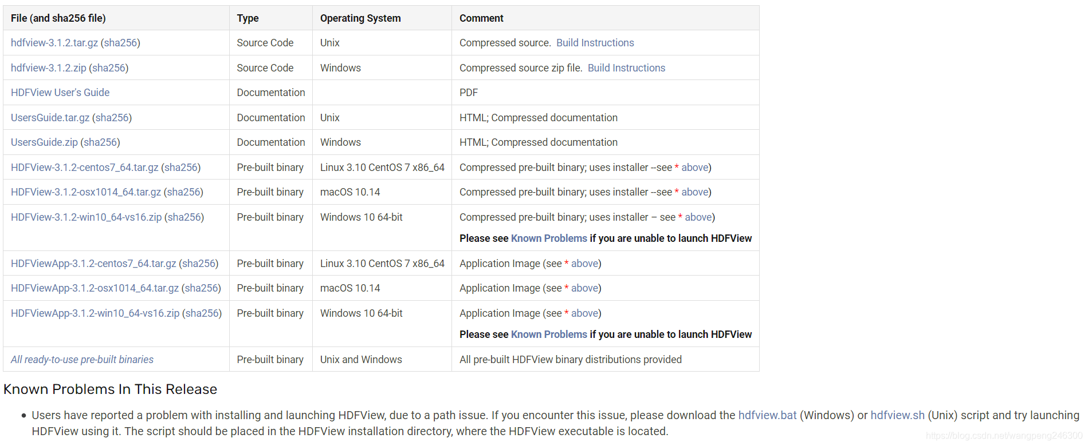Download hdfview-3.1.2.zip source file
The width and height of the screenshot is (1088, 446).
point(49,68)
